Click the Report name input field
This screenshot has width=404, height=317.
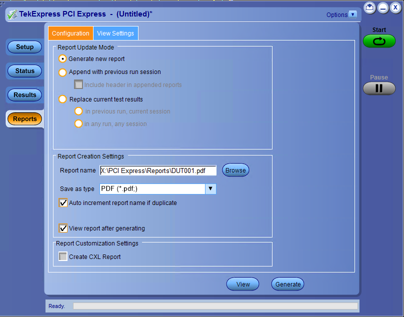pos(158,170)
